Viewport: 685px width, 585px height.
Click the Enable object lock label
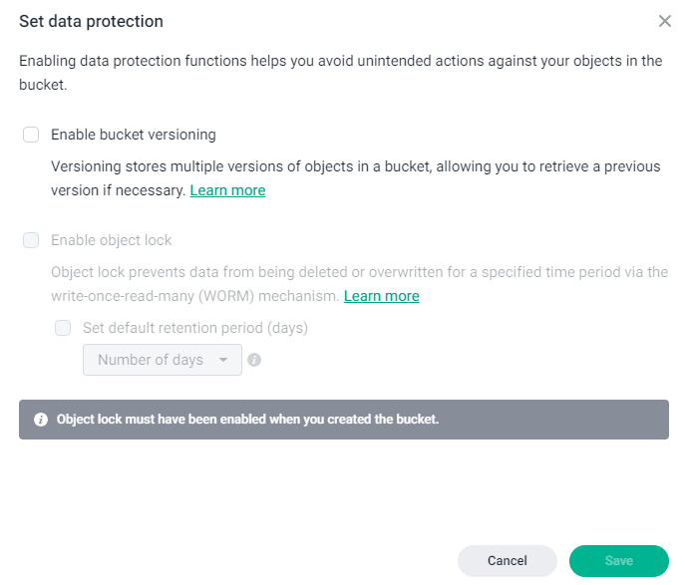112,240
